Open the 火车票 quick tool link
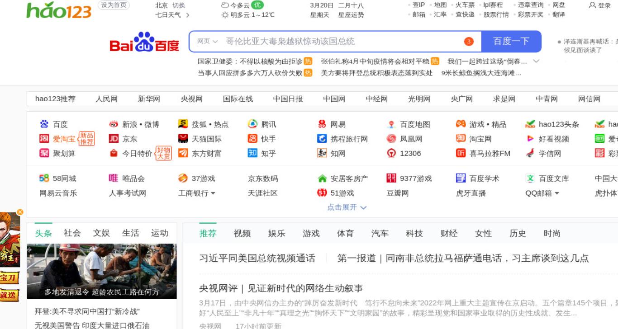The width and height of the screenshot is (618, 329). tap(465, 5)
